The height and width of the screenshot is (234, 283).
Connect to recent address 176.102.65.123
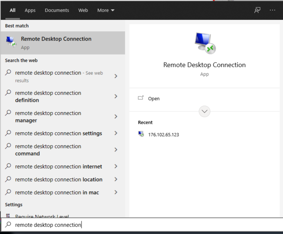point(163,135)
